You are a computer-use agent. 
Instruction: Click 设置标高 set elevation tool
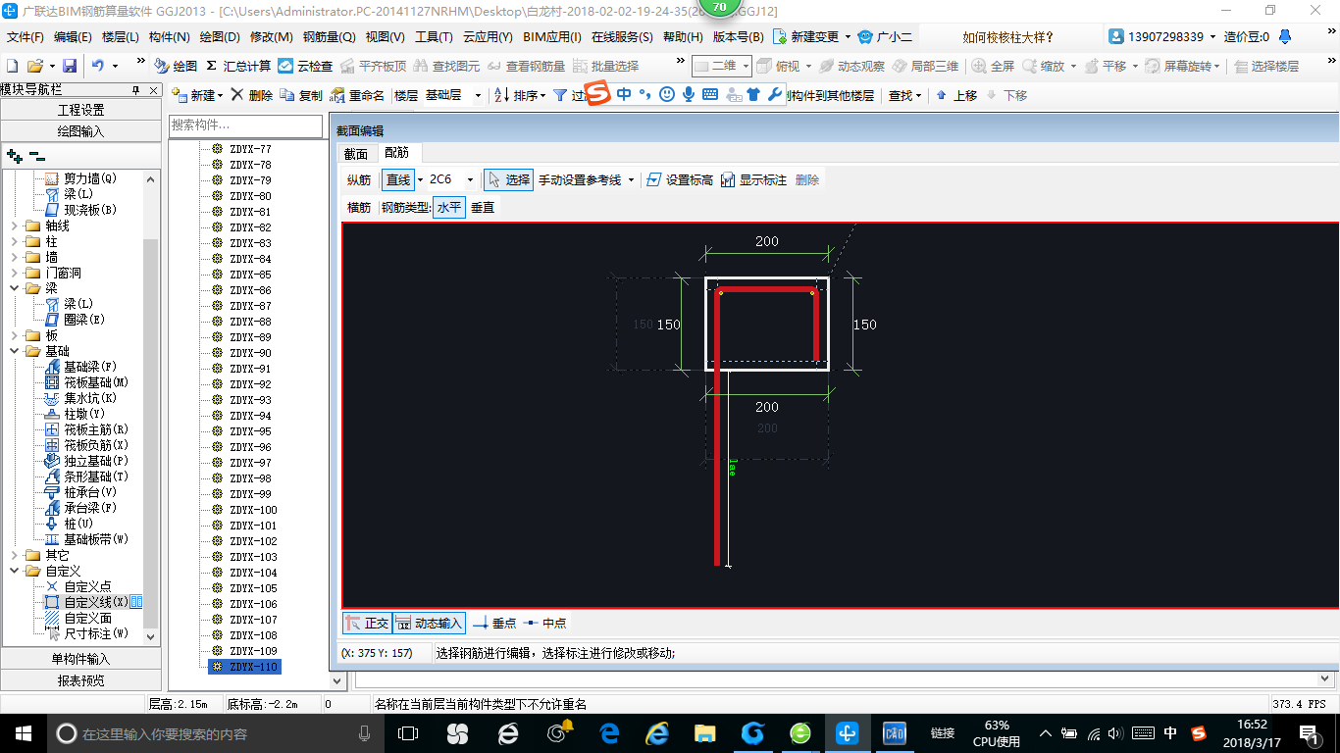tap(680, 179)
